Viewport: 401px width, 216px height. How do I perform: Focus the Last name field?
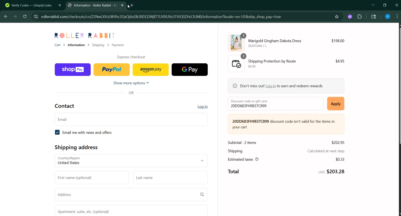(x=170, y=178)
